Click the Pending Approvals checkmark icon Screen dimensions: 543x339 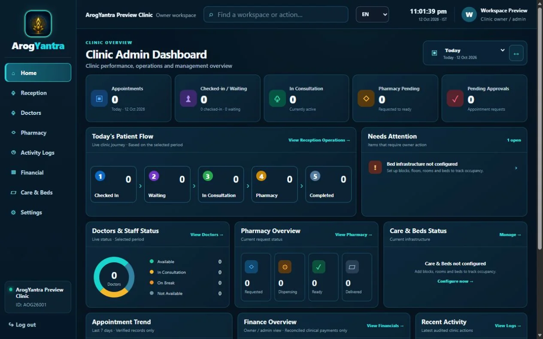[x=455, y=99]
